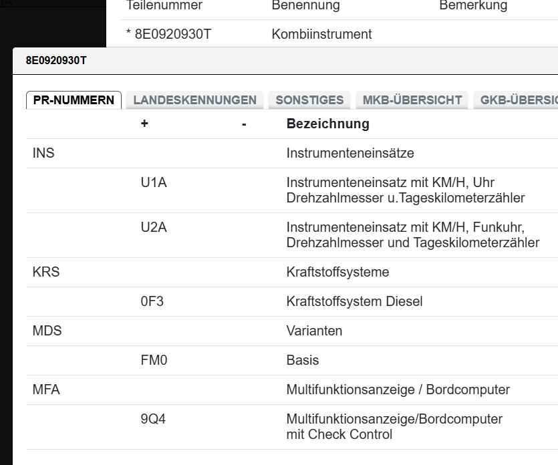Switch to the LANDESKENNUNGEN tab
The height and width of the screenshot is (465, 558).
tap(194, 100)
